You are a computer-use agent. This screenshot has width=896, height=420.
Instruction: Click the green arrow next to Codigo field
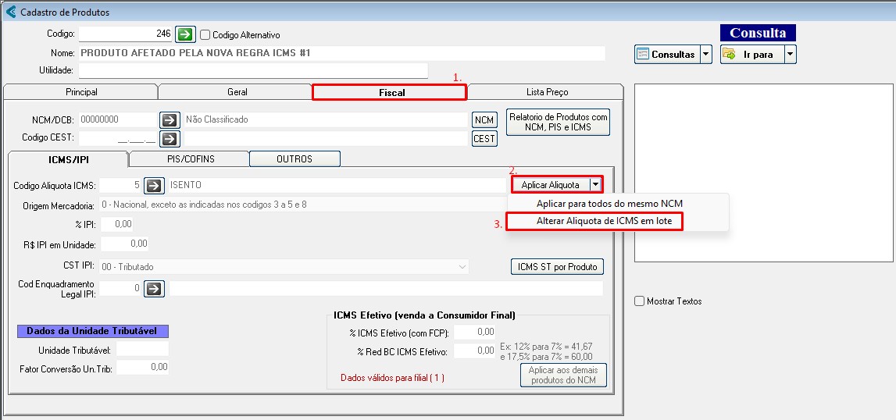pos(185,34)
